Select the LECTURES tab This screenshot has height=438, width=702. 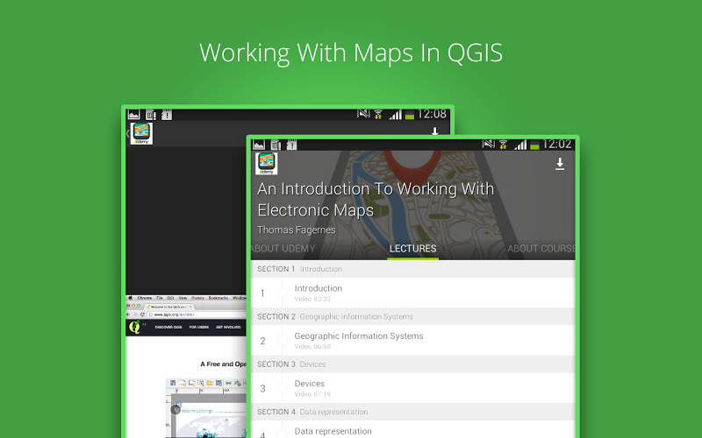[x=412, y=249]
